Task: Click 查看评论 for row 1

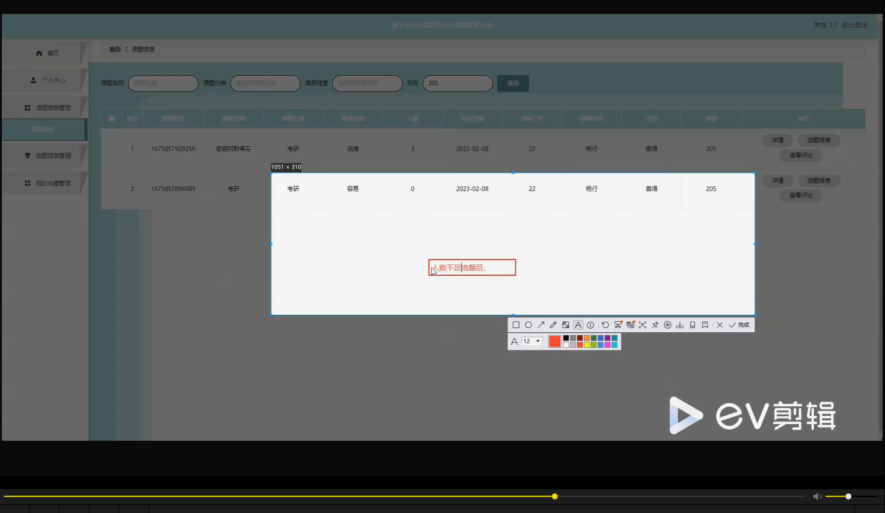Action: point(801,155)
